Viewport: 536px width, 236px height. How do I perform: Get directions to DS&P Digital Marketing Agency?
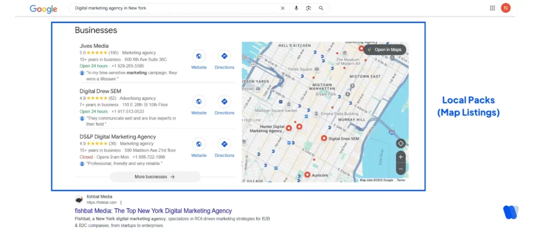pyautogui.click(x=224, y=144)
